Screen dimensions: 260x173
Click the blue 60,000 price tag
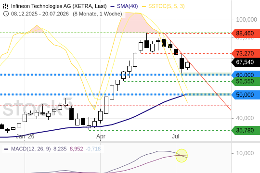click(x=246, y=74)
